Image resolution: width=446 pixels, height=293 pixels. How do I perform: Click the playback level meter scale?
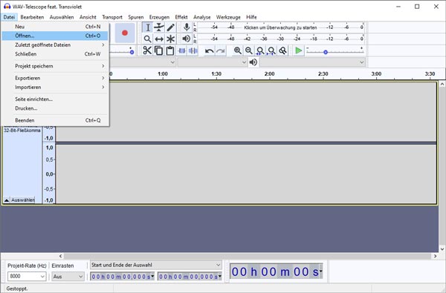(280, 39)
